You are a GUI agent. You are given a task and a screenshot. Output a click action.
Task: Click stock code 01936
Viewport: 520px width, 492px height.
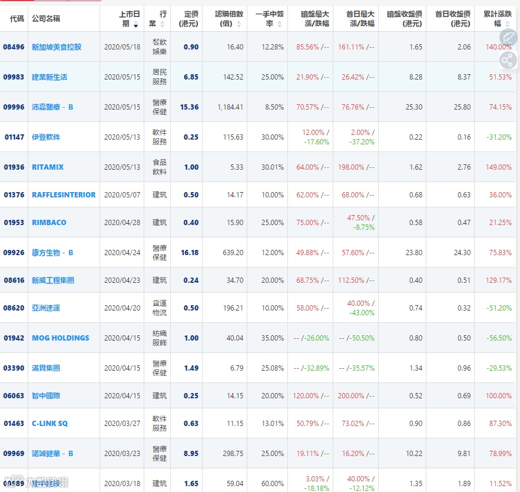14,167
